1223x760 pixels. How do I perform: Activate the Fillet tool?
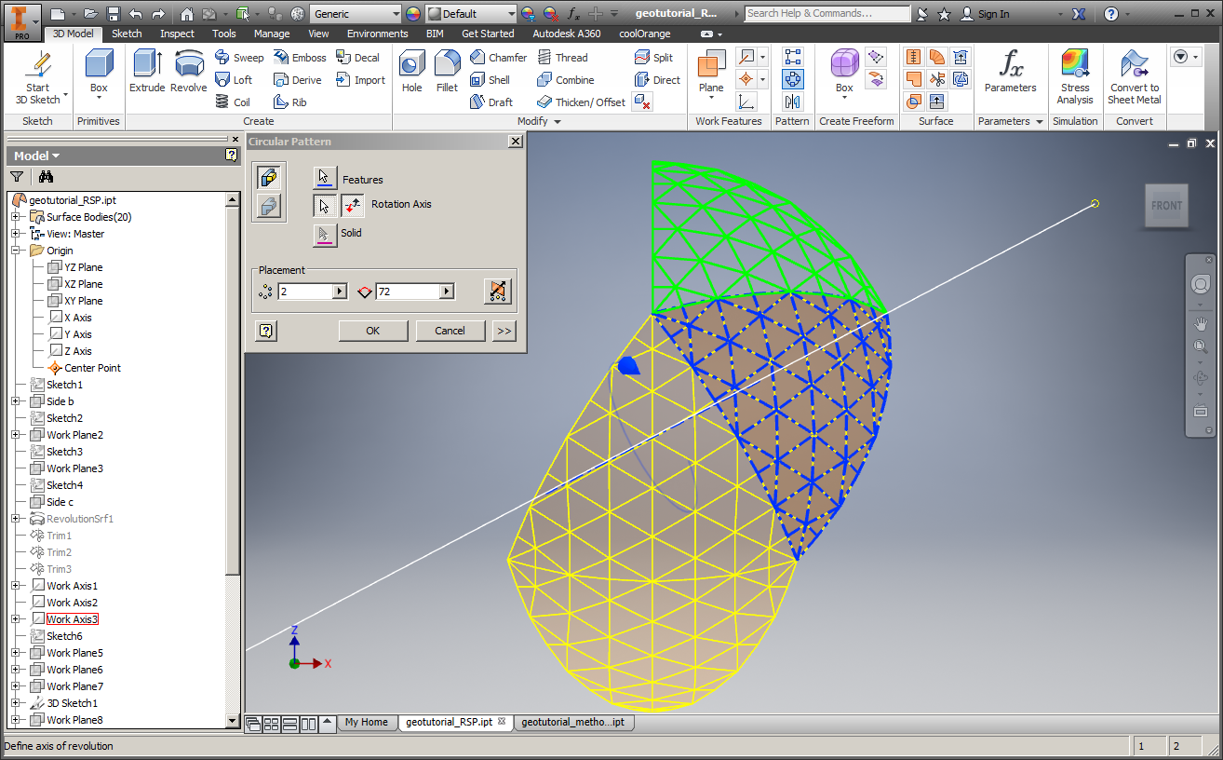(x=448, y=72)
